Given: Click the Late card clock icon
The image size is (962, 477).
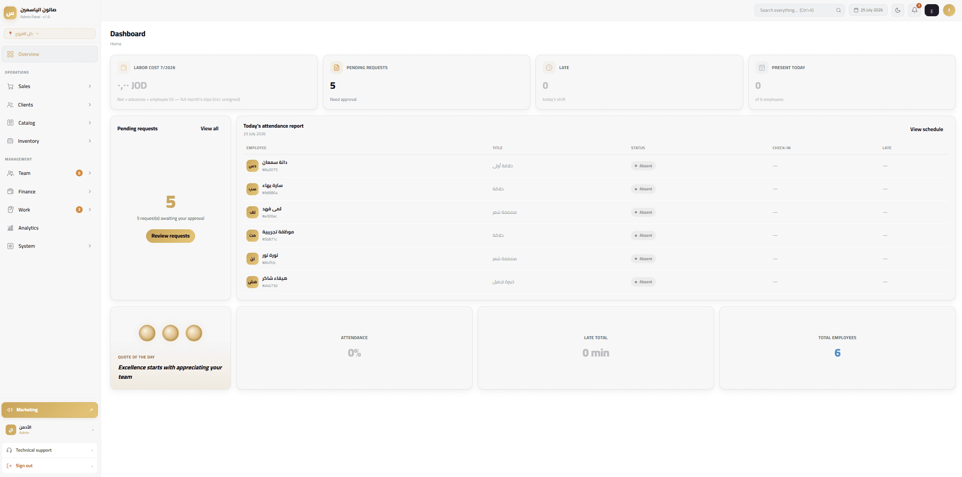Looking at the screenshot, I should 549,68.
